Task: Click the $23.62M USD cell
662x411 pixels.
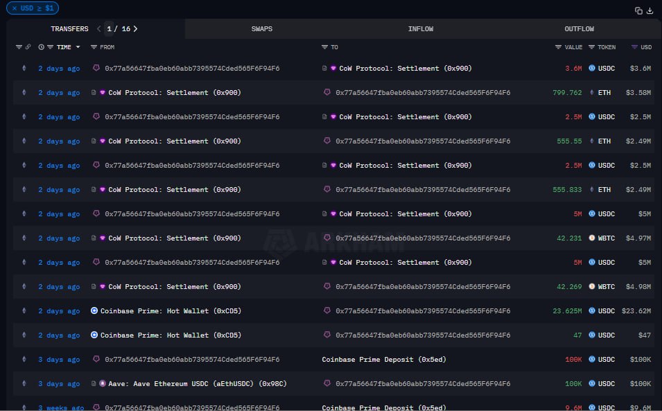Action: (636, 311)
